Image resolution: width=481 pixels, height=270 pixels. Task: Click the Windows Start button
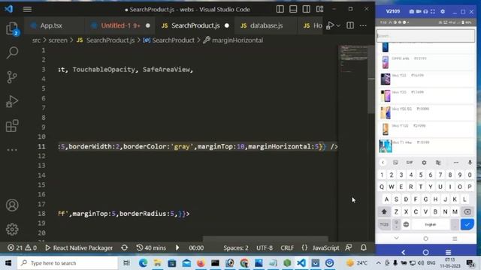(x=8, y=263)
